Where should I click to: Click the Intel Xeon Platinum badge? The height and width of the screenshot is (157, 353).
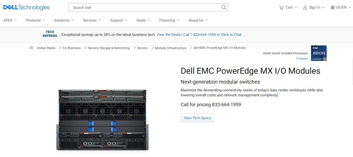[x=319, y=53]
